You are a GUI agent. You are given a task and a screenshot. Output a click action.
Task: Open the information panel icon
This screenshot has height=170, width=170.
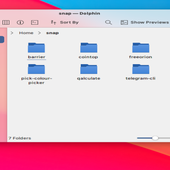tap(20, 23)
